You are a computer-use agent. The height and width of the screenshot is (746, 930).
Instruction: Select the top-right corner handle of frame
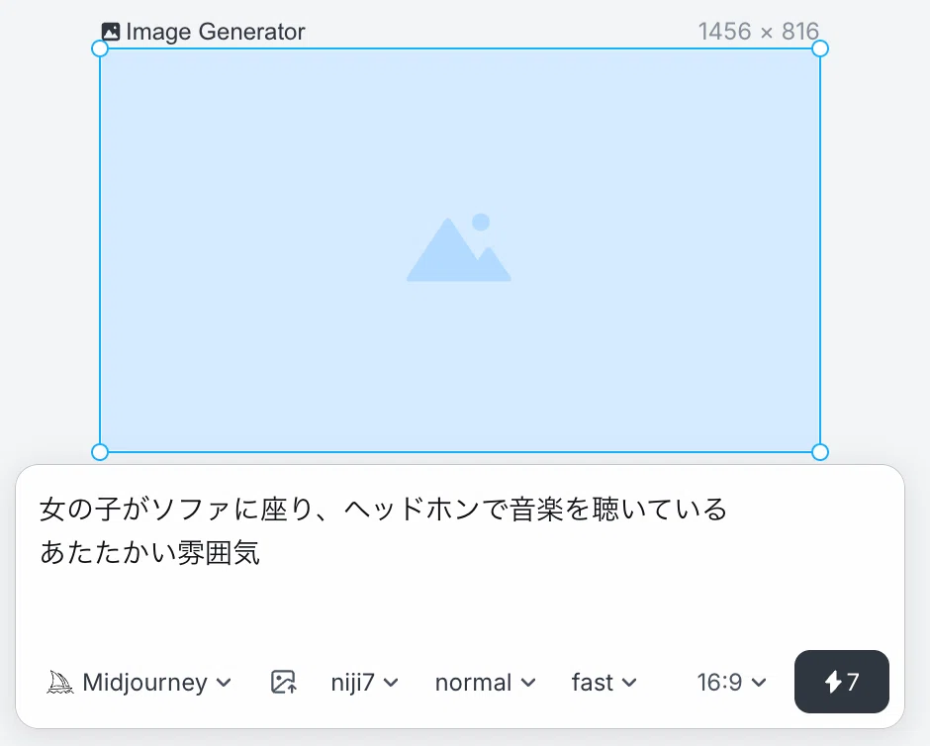pos(819,48)
